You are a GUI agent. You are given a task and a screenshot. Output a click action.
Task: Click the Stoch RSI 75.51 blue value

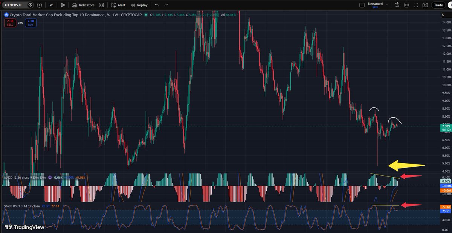(x=46, y=206)
